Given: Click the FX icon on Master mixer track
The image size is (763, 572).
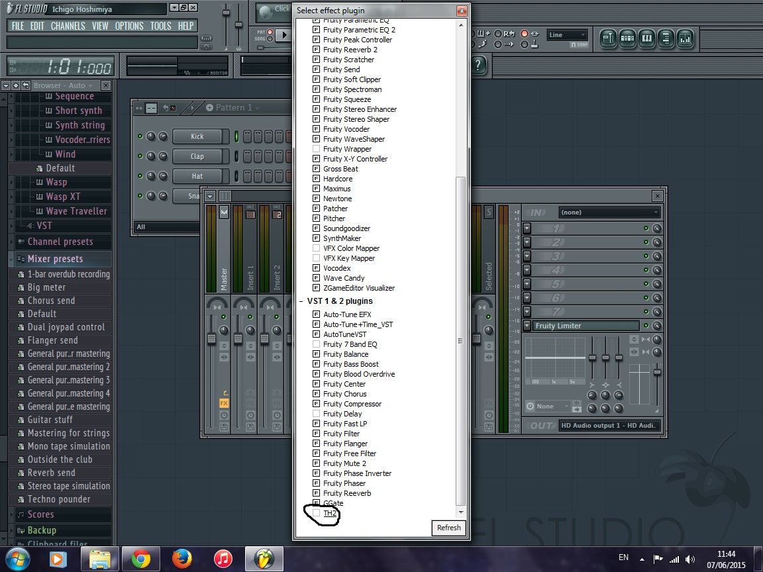Looking at the screenshot, I should click(x=224, y=403).
